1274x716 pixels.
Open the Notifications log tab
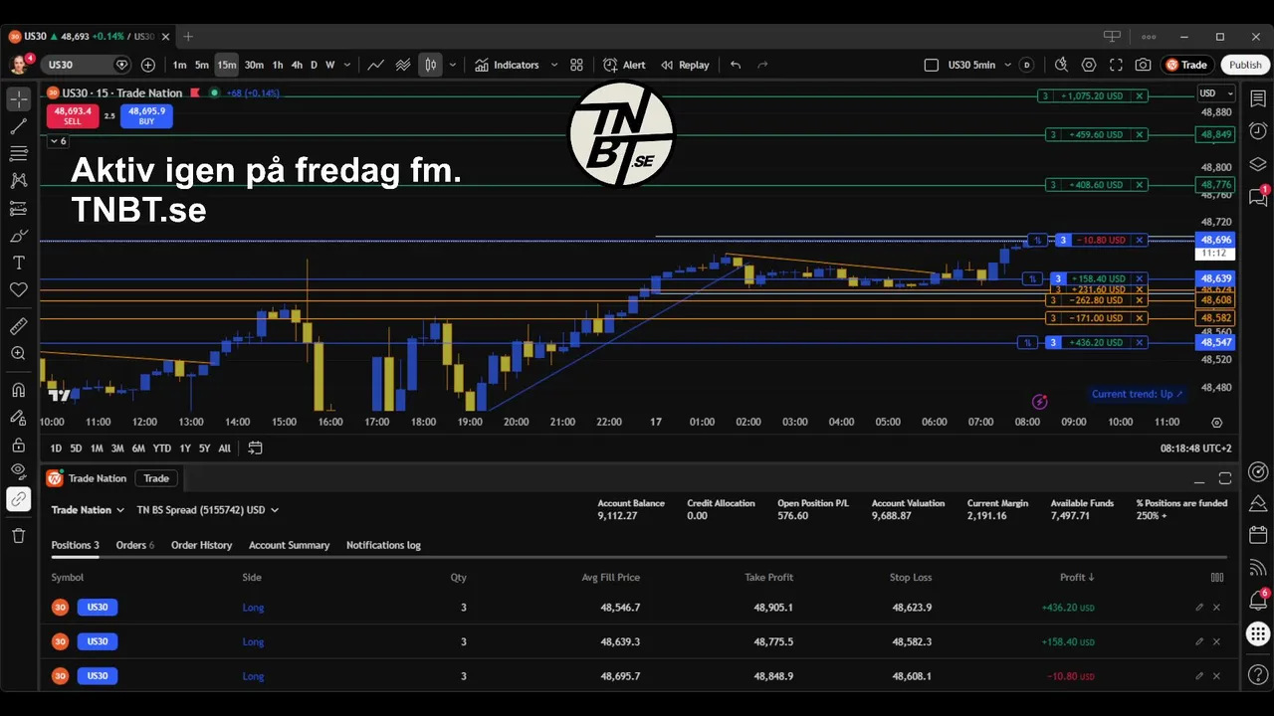click(383, 545)
